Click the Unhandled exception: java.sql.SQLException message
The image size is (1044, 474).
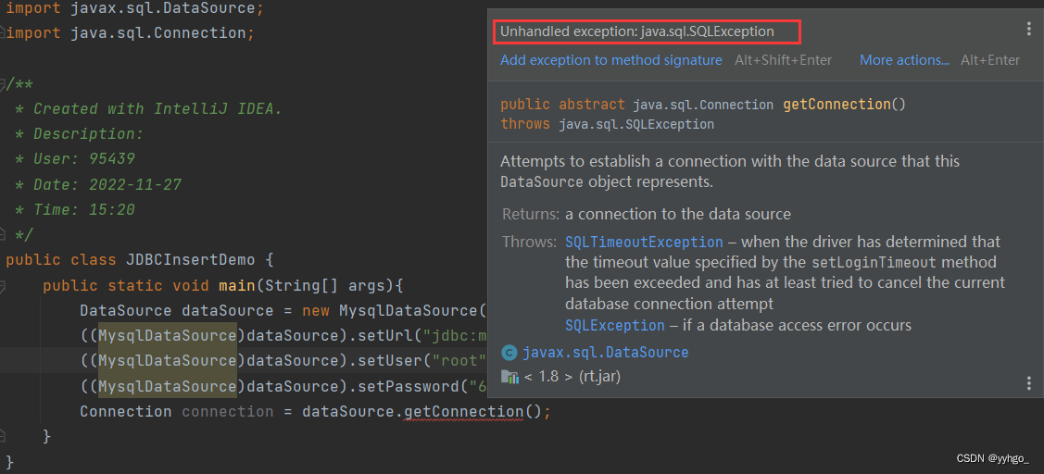[637, 31]
